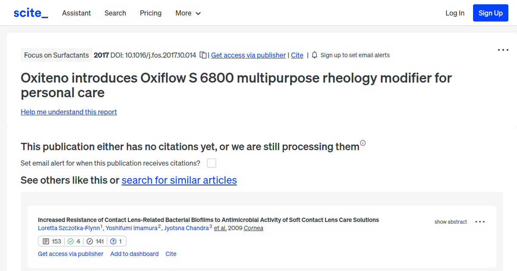Go to the Search section
The height and width of the screenshot is (271, 517).
point(115,13)
